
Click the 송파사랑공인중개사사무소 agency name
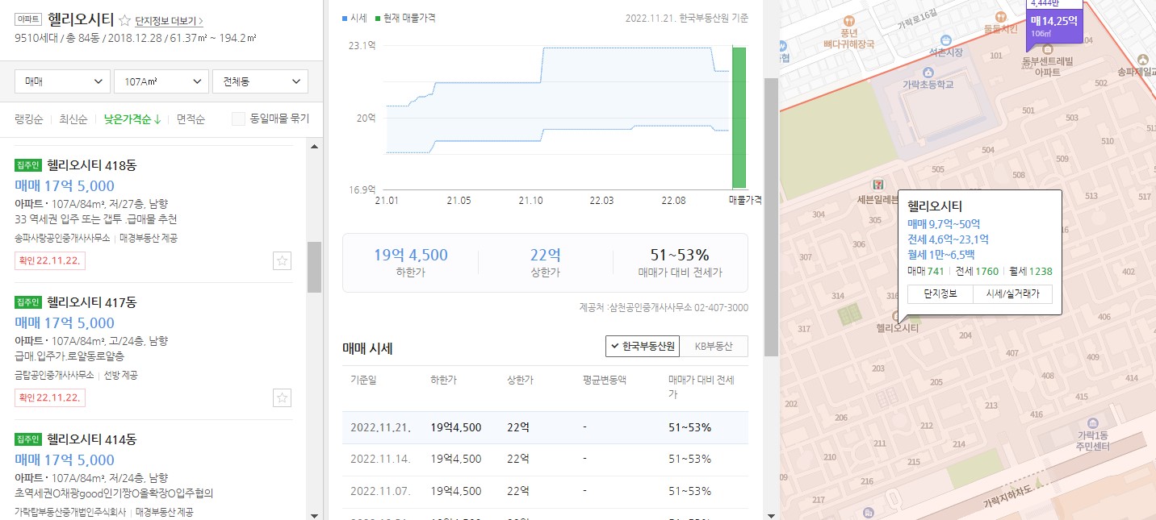click(x=62, y=238)
